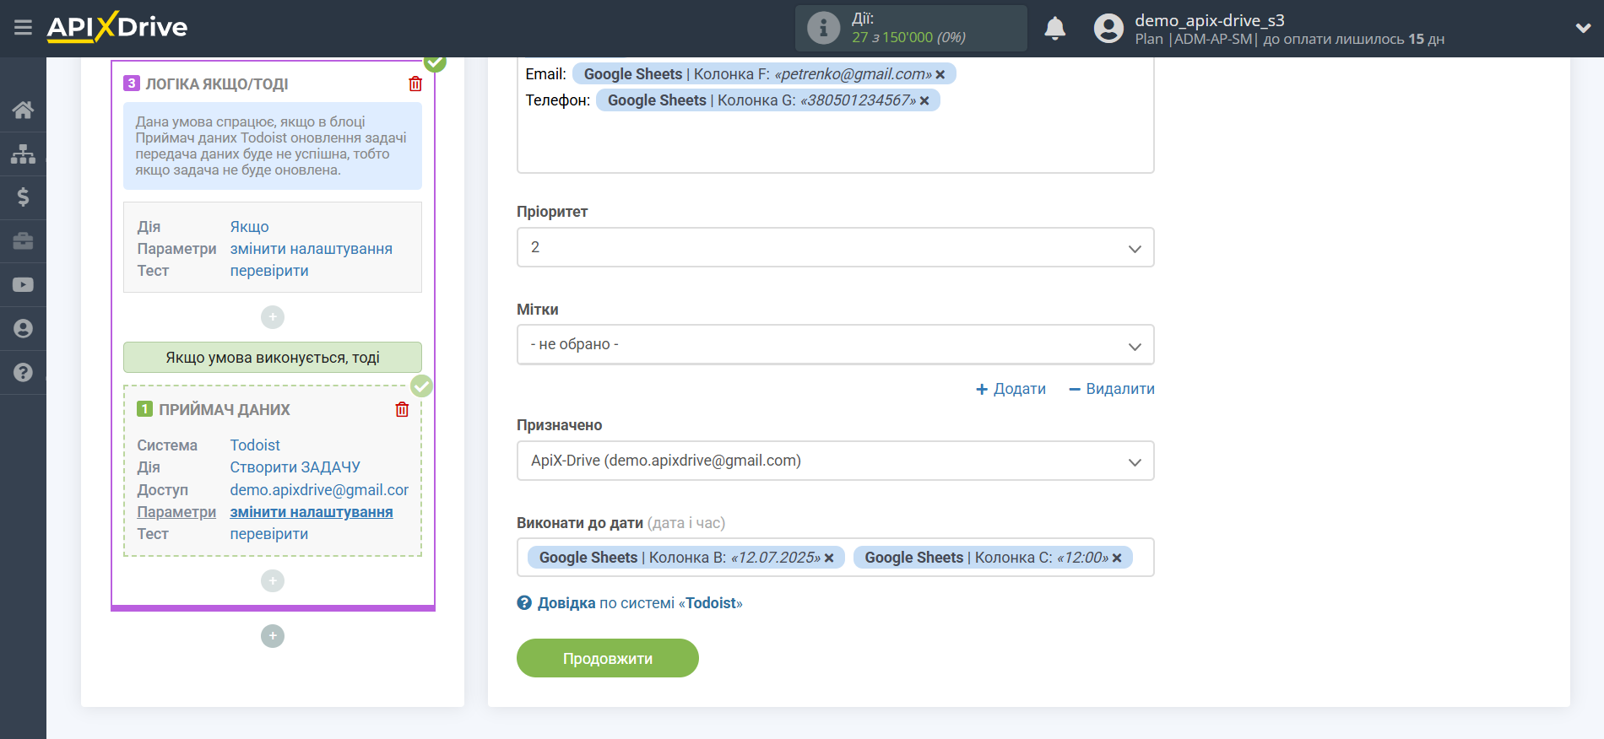The image size is (1604, 739).
Task: Click the demo.apixdrive@gmail.com access link
Action: (319, 490)
